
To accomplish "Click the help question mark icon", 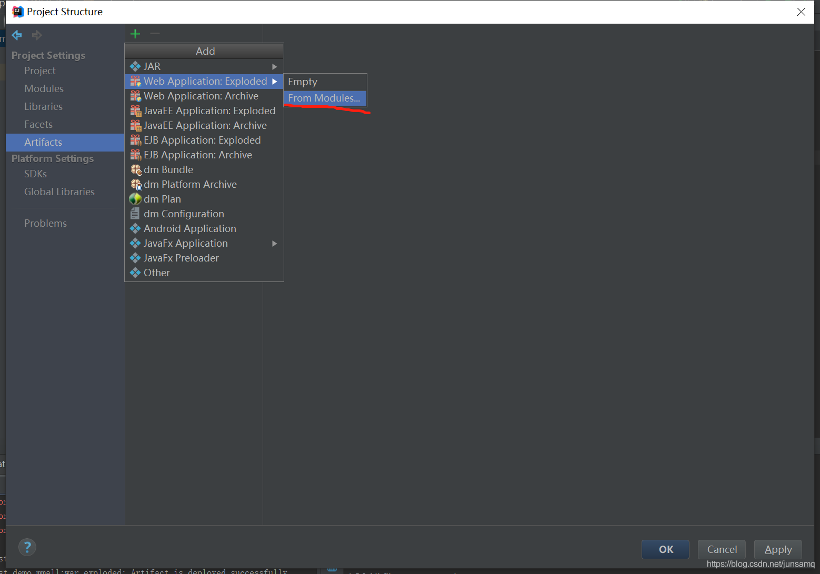I will point(27,547).
